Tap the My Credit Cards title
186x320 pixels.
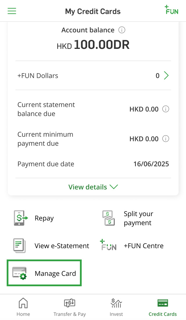pyautogui.click(x=93, y=12)
